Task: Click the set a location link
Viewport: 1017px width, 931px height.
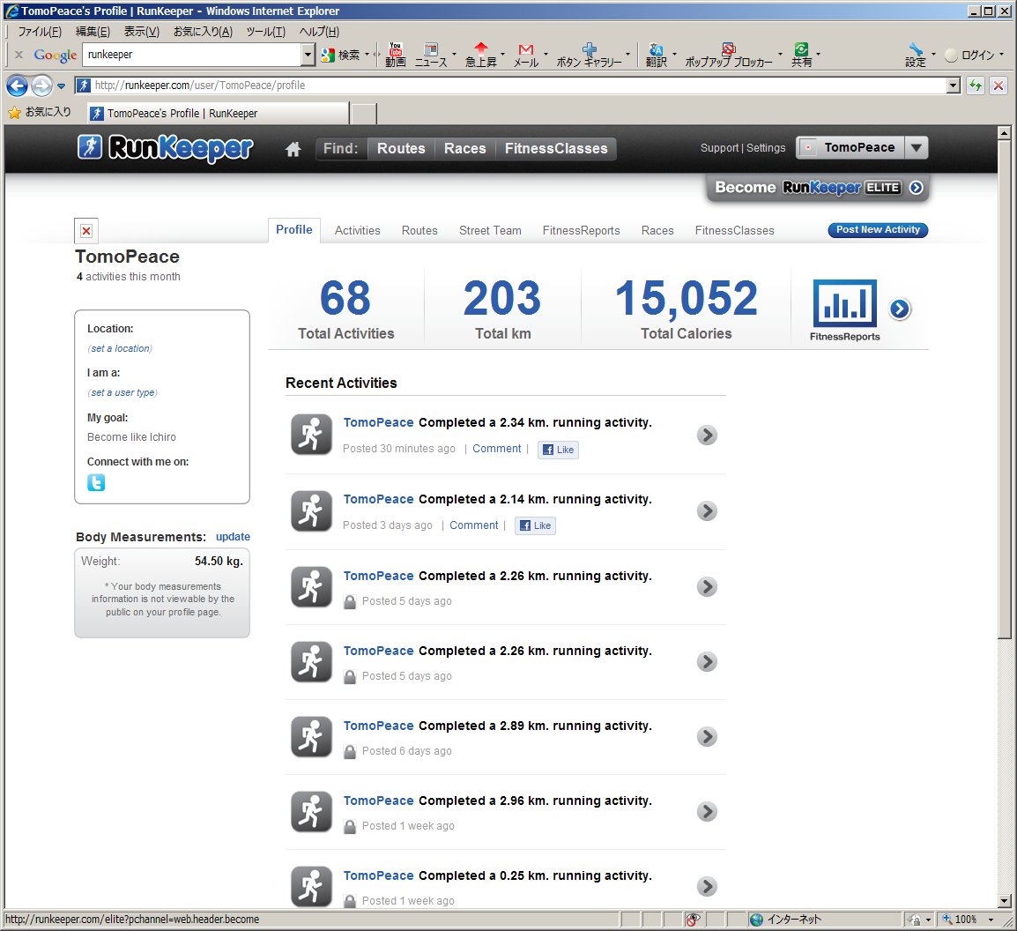Action: (x=120, y=348)
